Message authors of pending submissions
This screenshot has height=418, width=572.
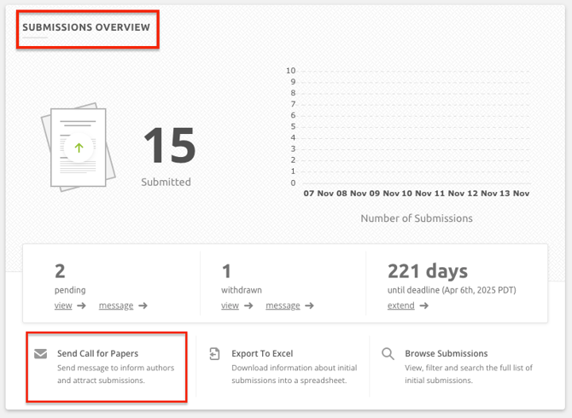[x=115, y=305]
